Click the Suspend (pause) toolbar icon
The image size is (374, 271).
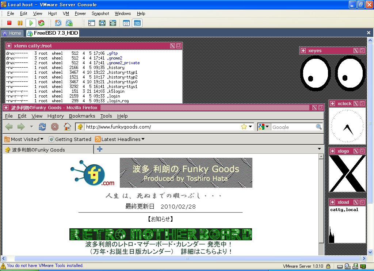pos(20,23)
